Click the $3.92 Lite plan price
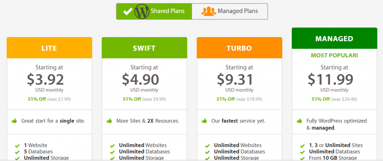The width and height of the screenshot is (383, 161). click(45, 79)
